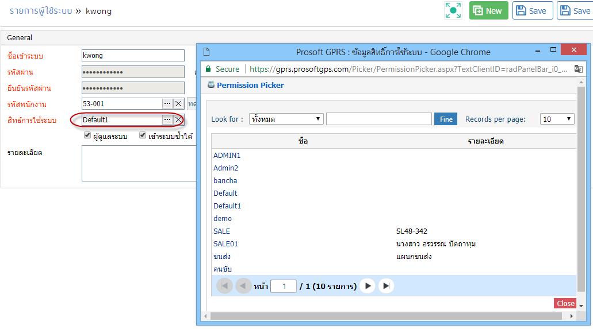This screenshot has height=329, width=593.
Task: Create a new user with New button
Action: point(488,10)
